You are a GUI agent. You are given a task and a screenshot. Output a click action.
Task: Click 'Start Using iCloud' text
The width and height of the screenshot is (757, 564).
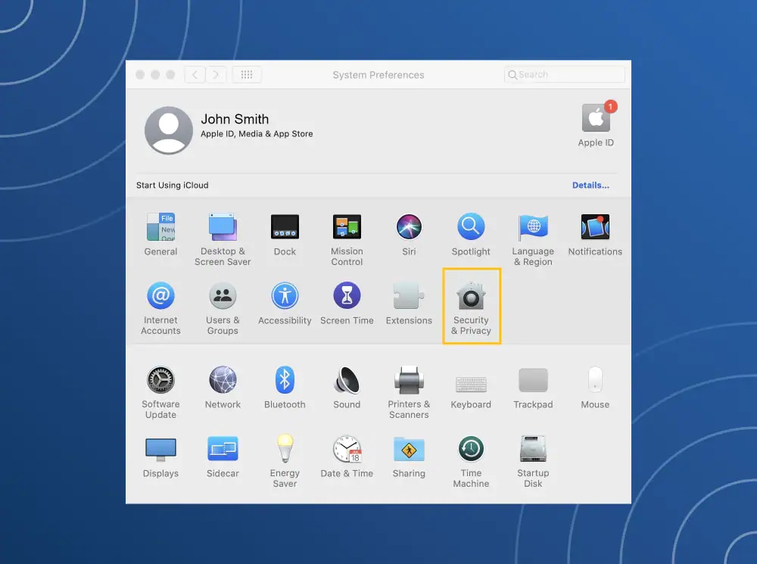173,185
